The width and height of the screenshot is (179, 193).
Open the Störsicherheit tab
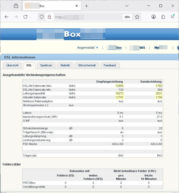point(87,65)
